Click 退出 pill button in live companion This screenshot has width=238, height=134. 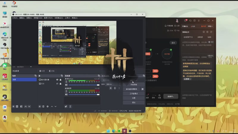point(173,43)
